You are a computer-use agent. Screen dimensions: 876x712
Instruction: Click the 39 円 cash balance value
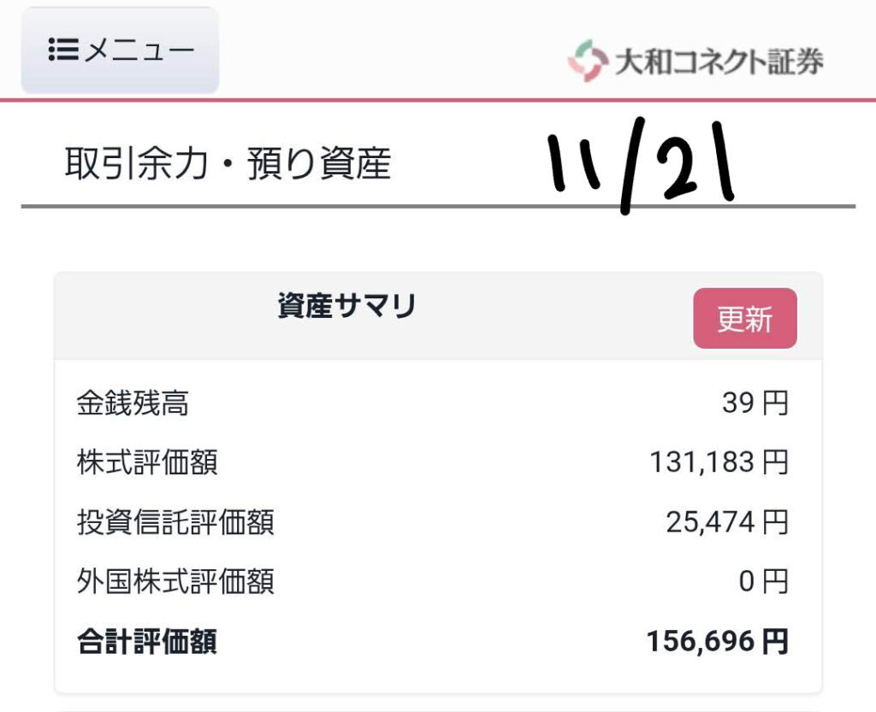pos(755,403)
